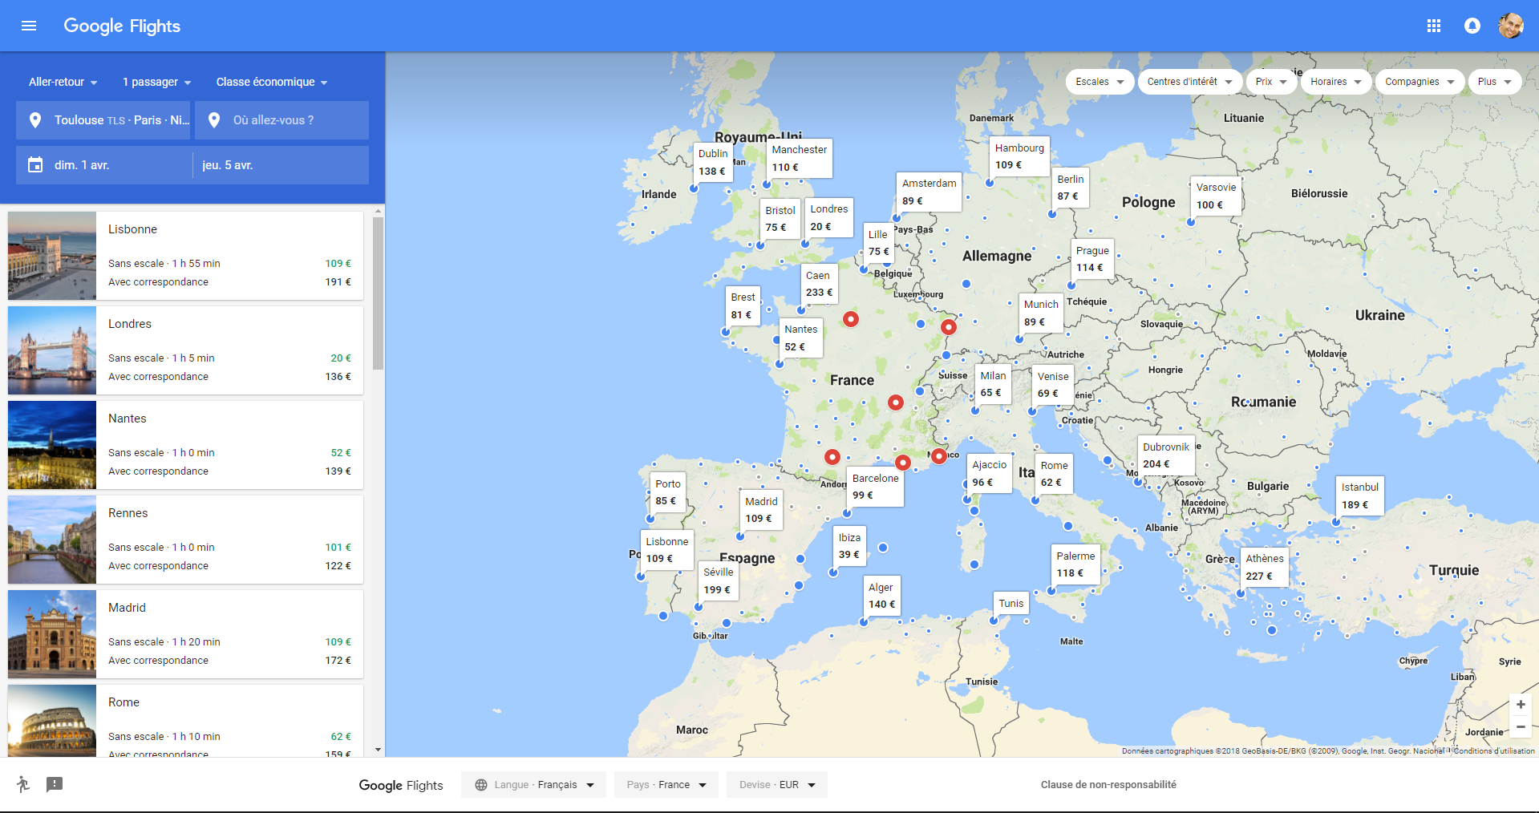Select the Hambourg 109 € map label

[1020, 156]
